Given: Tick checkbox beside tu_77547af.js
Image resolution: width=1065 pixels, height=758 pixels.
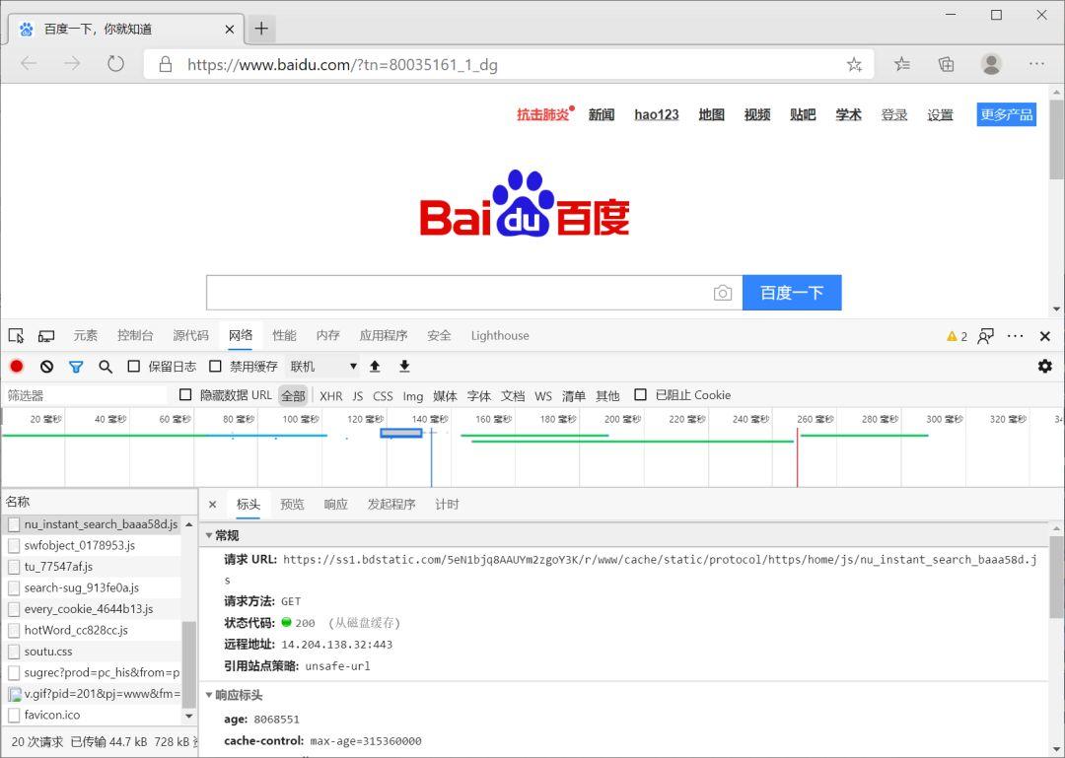Looking at the screenshot, I should pos(14,567).
